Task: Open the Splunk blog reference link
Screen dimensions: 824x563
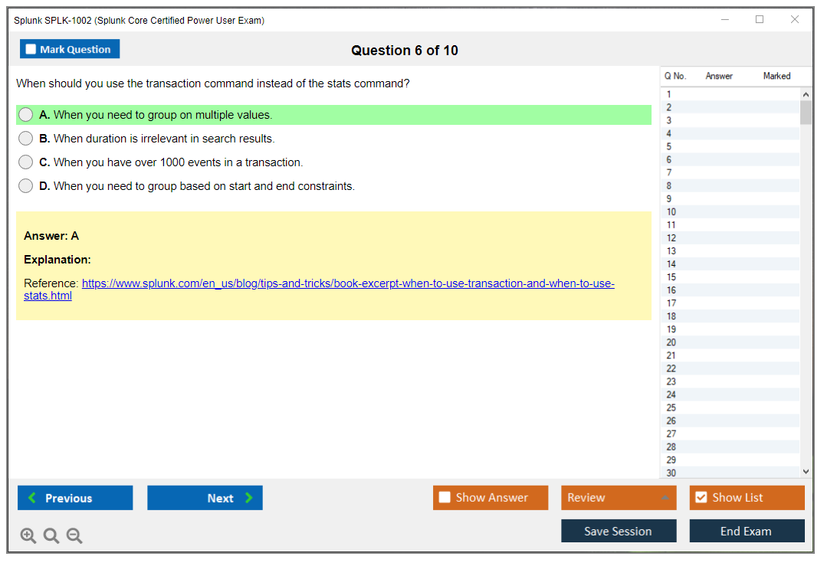Action: click(x=347, y=283)
